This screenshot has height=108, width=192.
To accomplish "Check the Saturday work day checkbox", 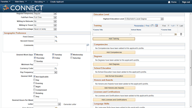I will click(x=71, y=58).
